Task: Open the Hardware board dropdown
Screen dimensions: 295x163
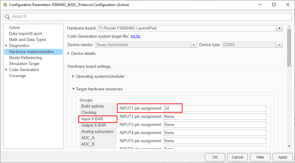Action: (280, 28)
